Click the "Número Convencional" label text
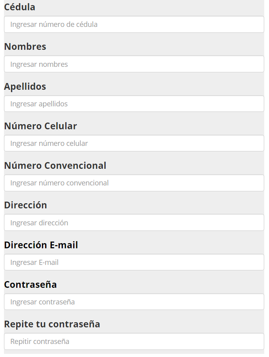The height and width of the screenshot is (357, 269). point(55,166)
